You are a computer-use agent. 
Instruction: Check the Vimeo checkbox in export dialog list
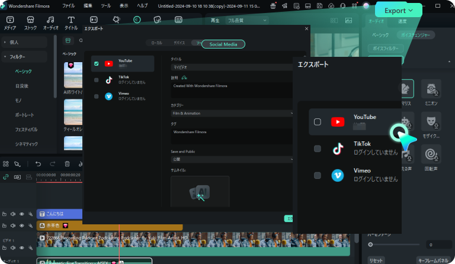coord(97,96)
